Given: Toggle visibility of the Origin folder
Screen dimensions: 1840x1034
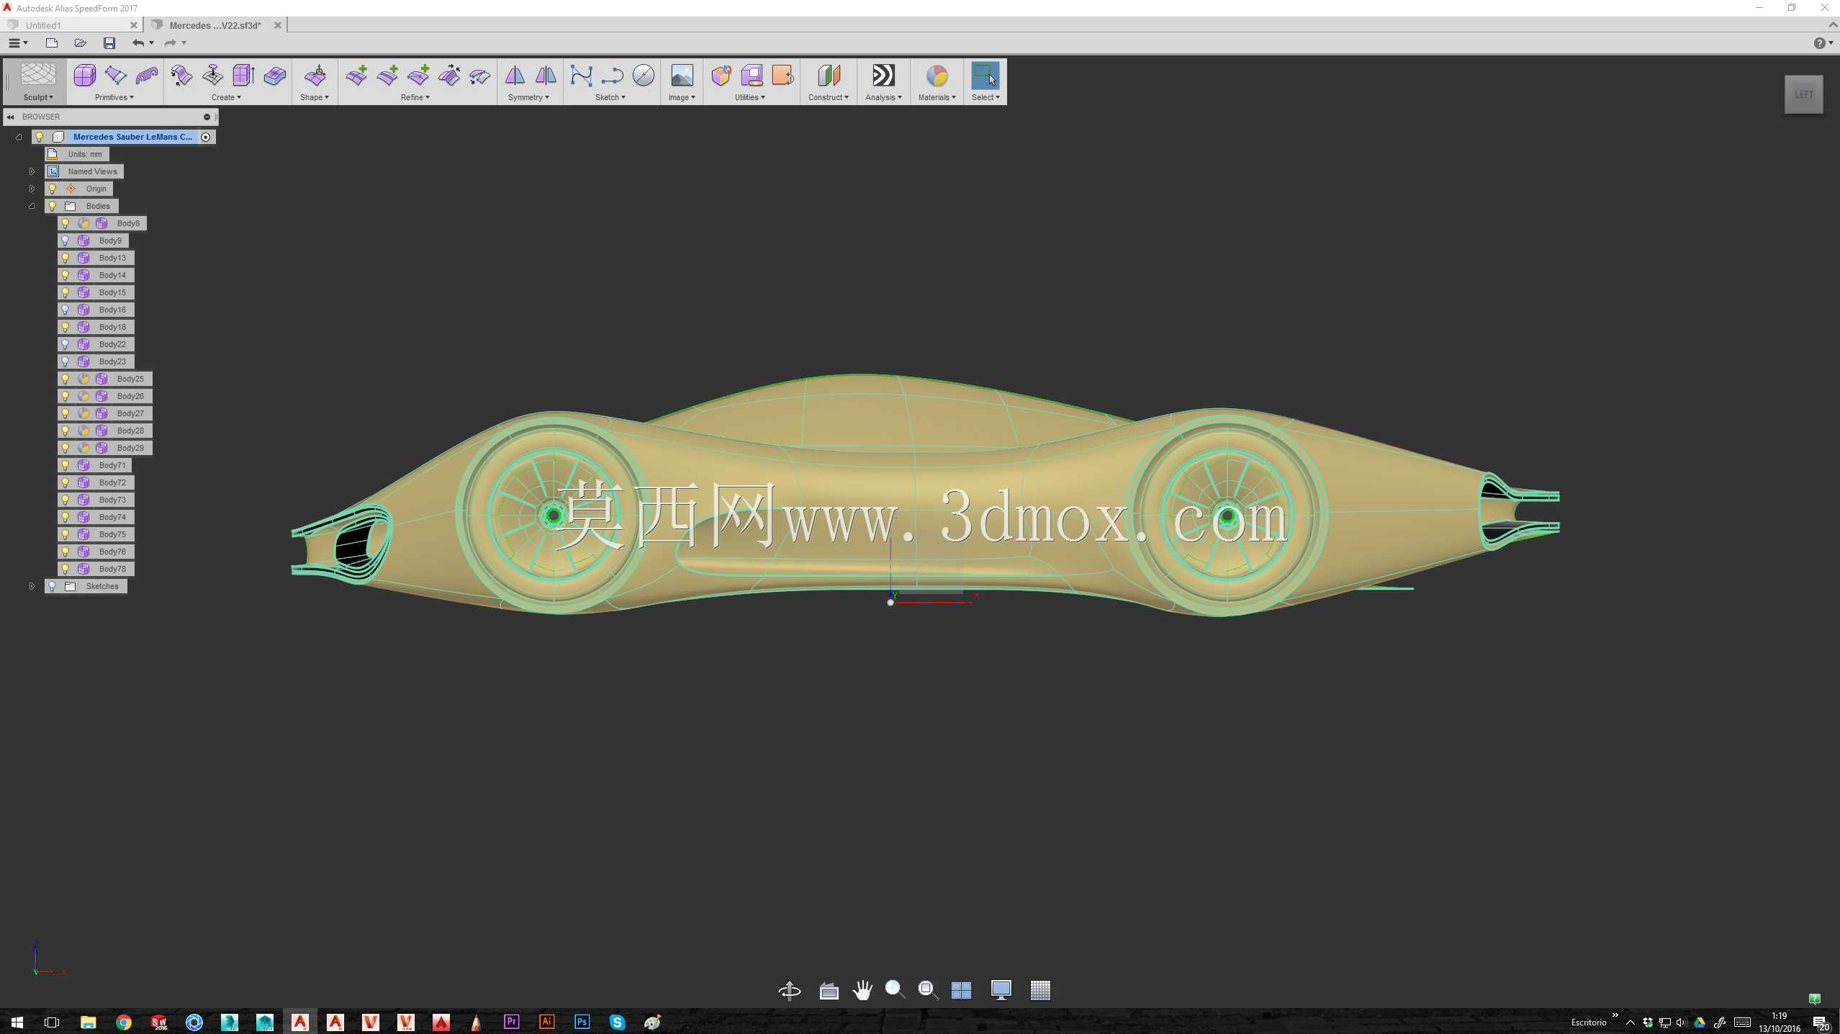Looking at the screenshot, I should 52,189.
